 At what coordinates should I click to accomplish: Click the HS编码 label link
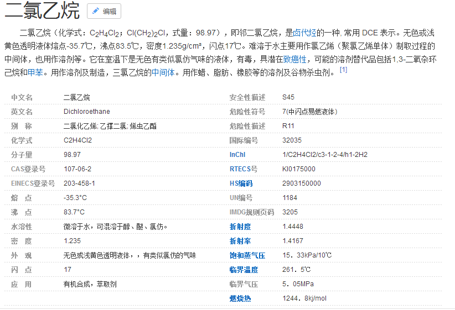coord(241,183)
